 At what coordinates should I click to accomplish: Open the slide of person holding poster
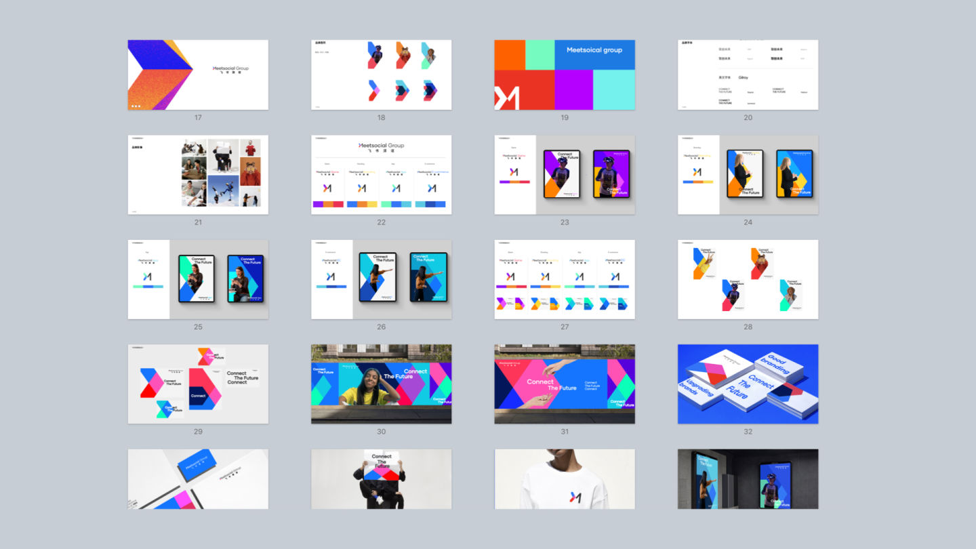point(381,479)
